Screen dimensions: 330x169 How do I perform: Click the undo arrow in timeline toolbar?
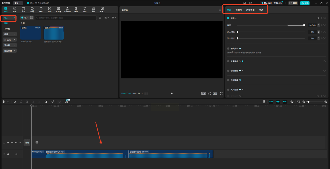15,102
